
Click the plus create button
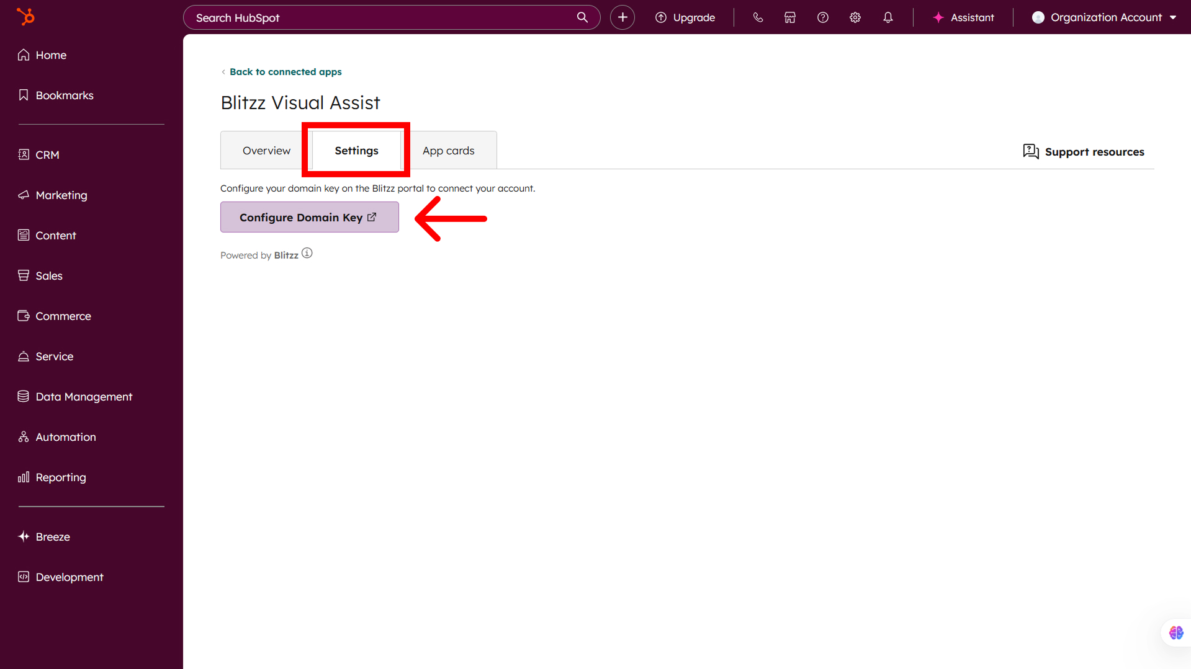coord(622,17)
